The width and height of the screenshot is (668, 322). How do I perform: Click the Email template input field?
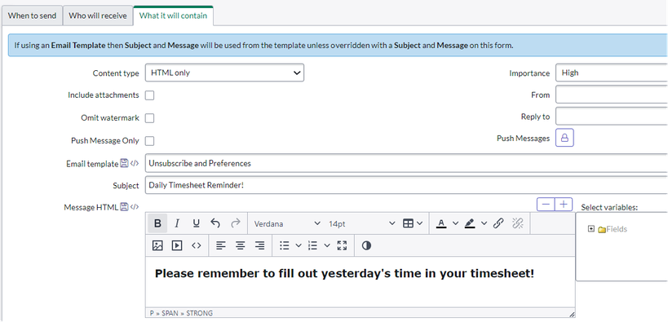tap(406, 163)
